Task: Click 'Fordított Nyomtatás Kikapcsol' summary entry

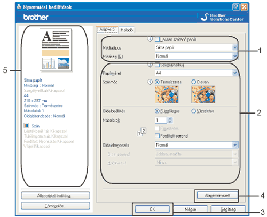Action: tap(49, 141)
